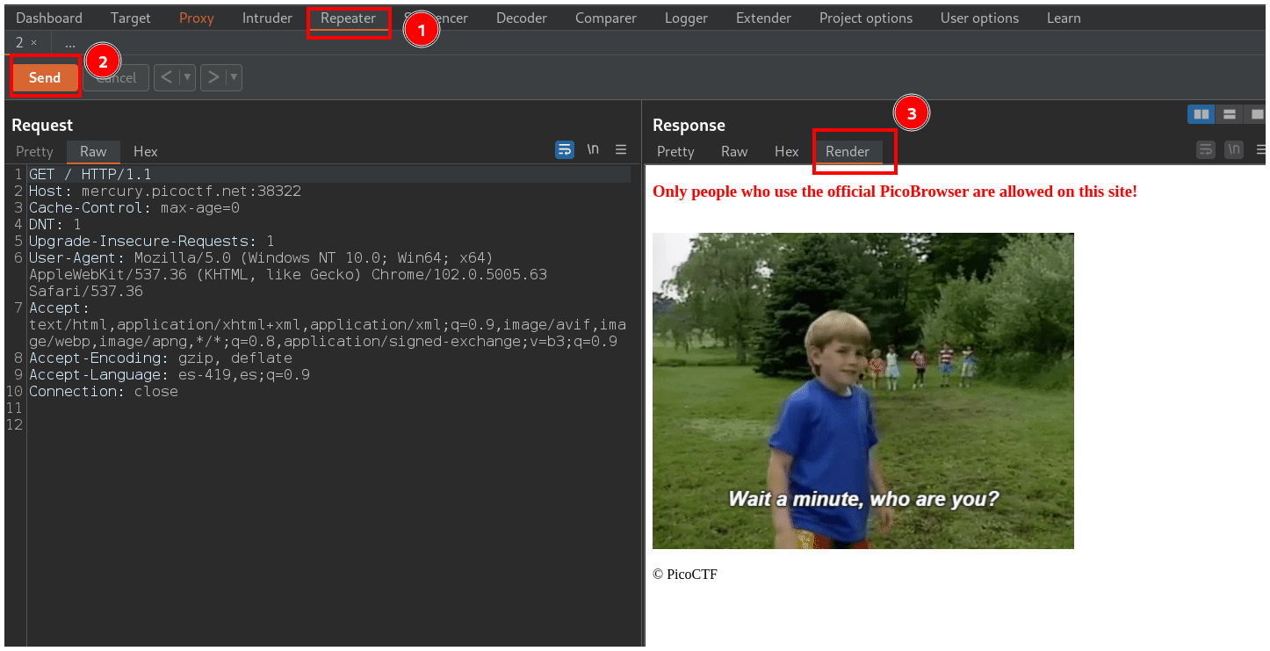Toggle word wrap icon in Response panel
This screenshot has height=651, width=1270.
pos(1206,150)
